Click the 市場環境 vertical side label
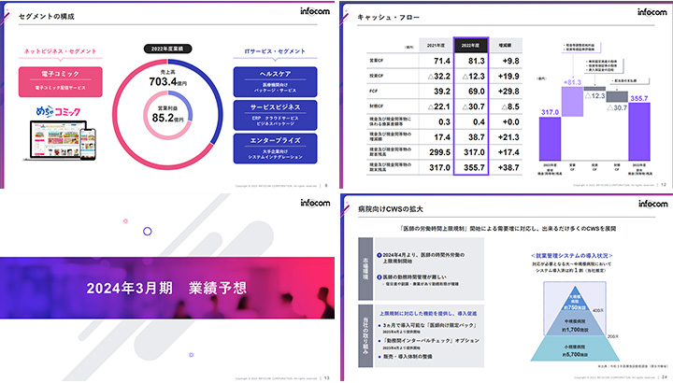The image size is (673, 383). coord(365,269)
